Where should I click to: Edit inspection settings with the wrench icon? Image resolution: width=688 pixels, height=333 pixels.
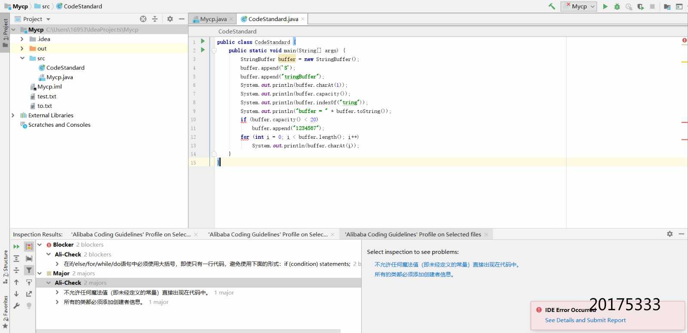point(16,306)
